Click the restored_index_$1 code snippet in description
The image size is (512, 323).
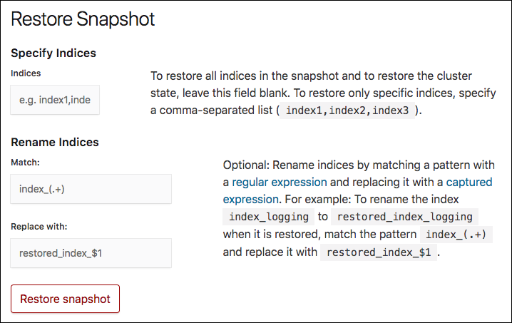click(377, 252)
